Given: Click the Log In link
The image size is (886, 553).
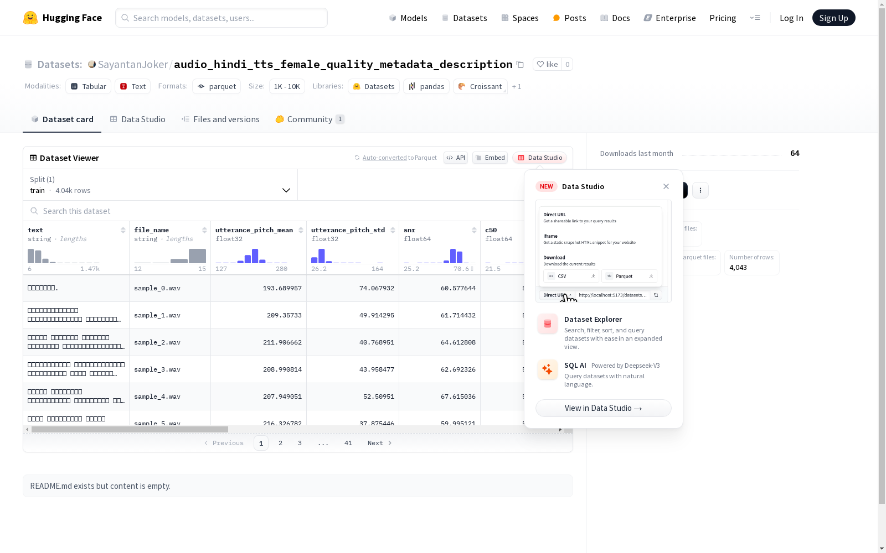Looking at the screenshot, I should coord(791,18).
